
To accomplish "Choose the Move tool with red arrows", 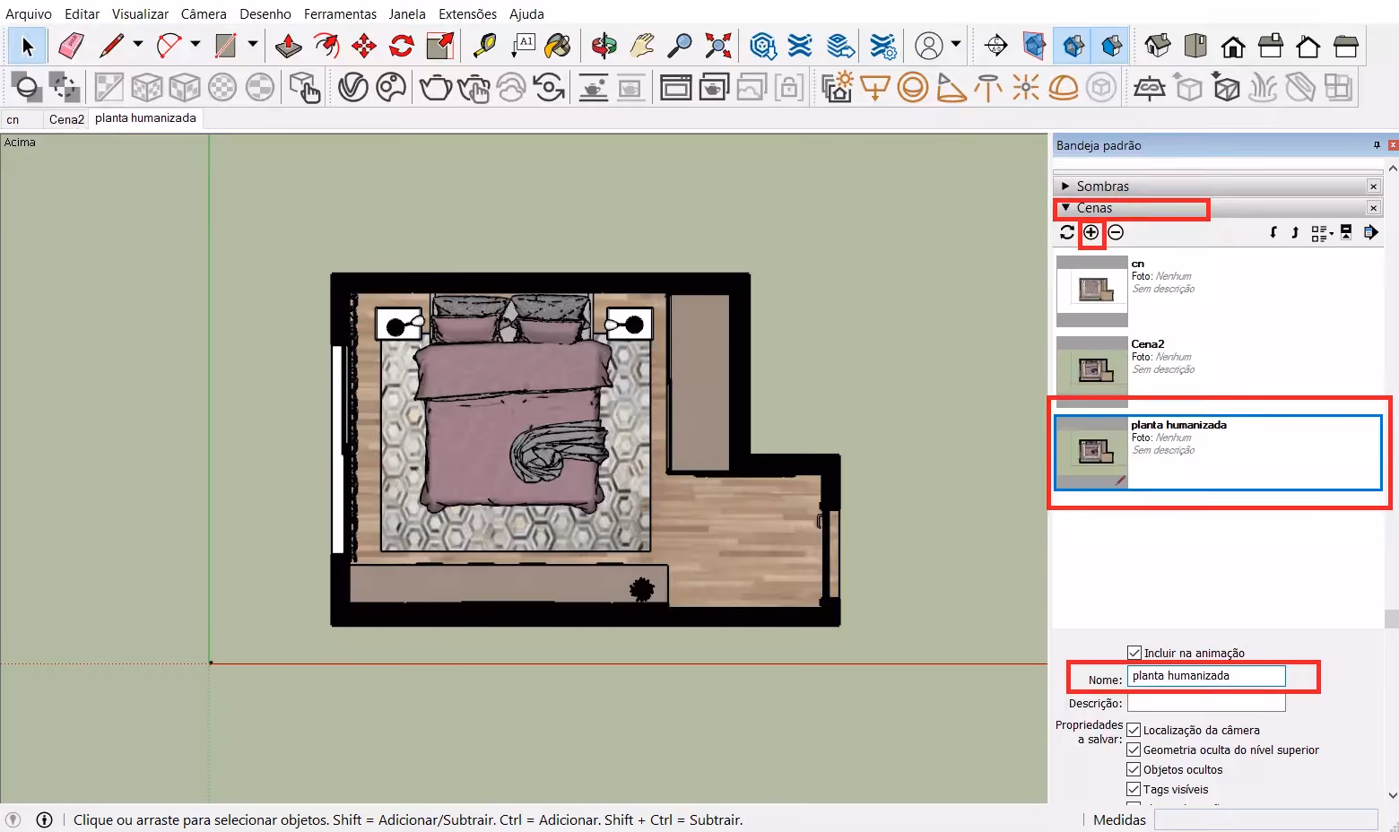I will (x=364, y=46).
